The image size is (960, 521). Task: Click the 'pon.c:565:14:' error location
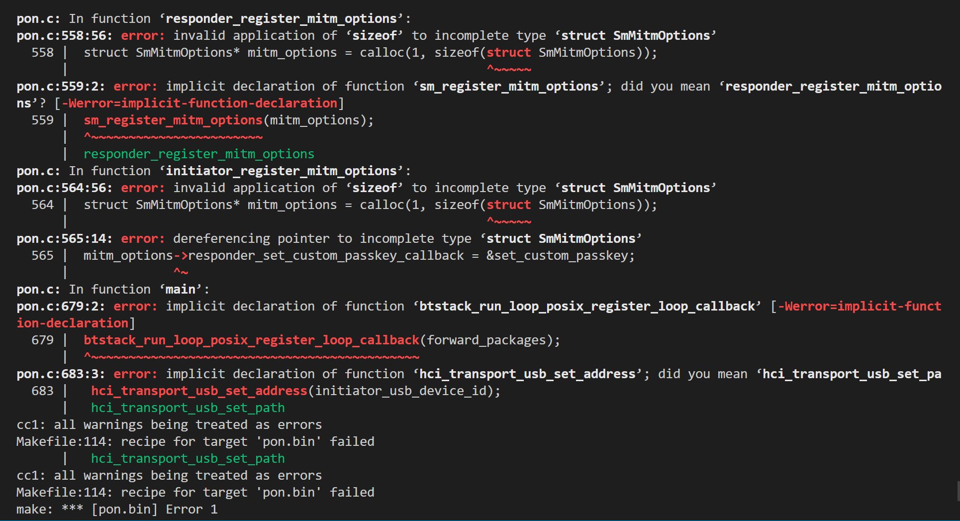click(x=65, y=239)
